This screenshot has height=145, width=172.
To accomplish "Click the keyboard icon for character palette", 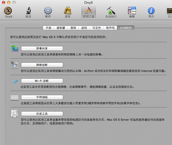I will pyautogui.click(x=15, y=98).
